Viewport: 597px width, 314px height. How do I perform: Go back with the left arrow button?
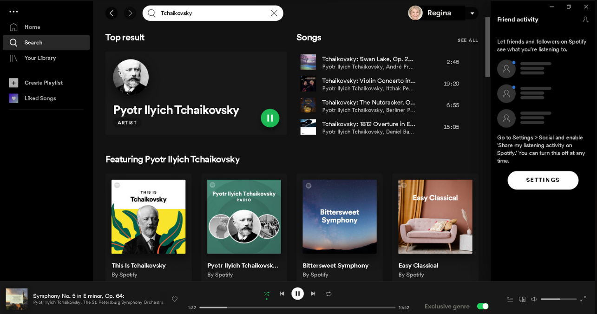tap(112, 13)
